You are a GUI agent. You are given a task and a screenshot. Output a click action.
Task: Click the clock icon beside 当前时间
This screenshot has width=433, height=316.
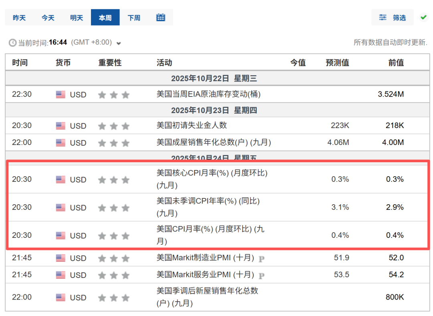pos(13,42)
